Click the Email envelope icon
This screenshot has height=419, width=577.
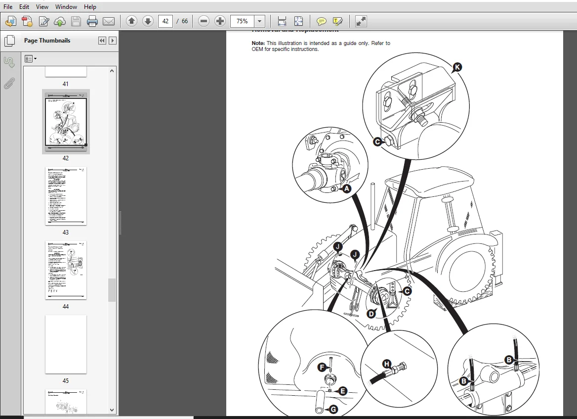click(x=109, y=21)
